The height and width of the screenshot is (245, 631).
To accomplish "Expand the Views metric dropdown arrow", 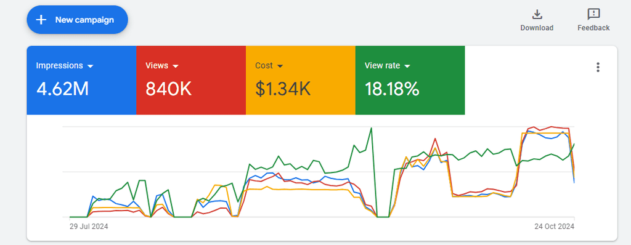I will click(175, 66).
